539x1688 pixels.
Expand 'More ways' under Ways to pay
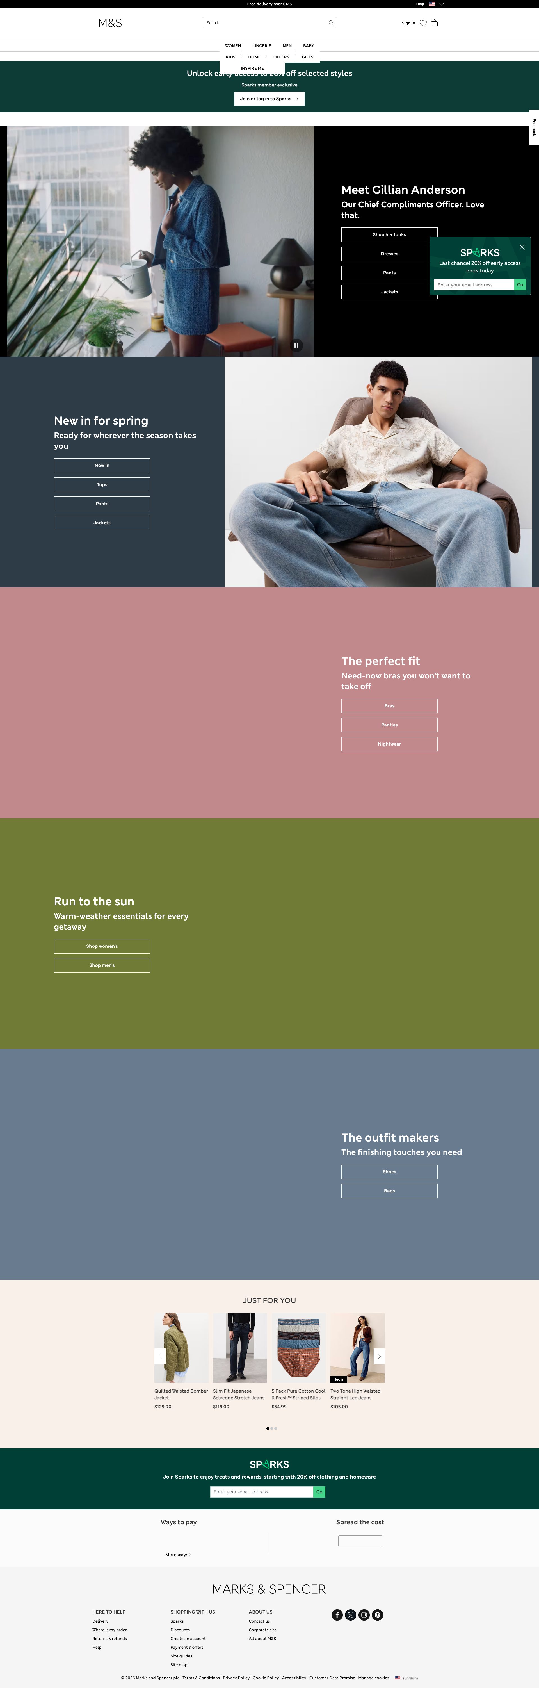[177, 1554]
